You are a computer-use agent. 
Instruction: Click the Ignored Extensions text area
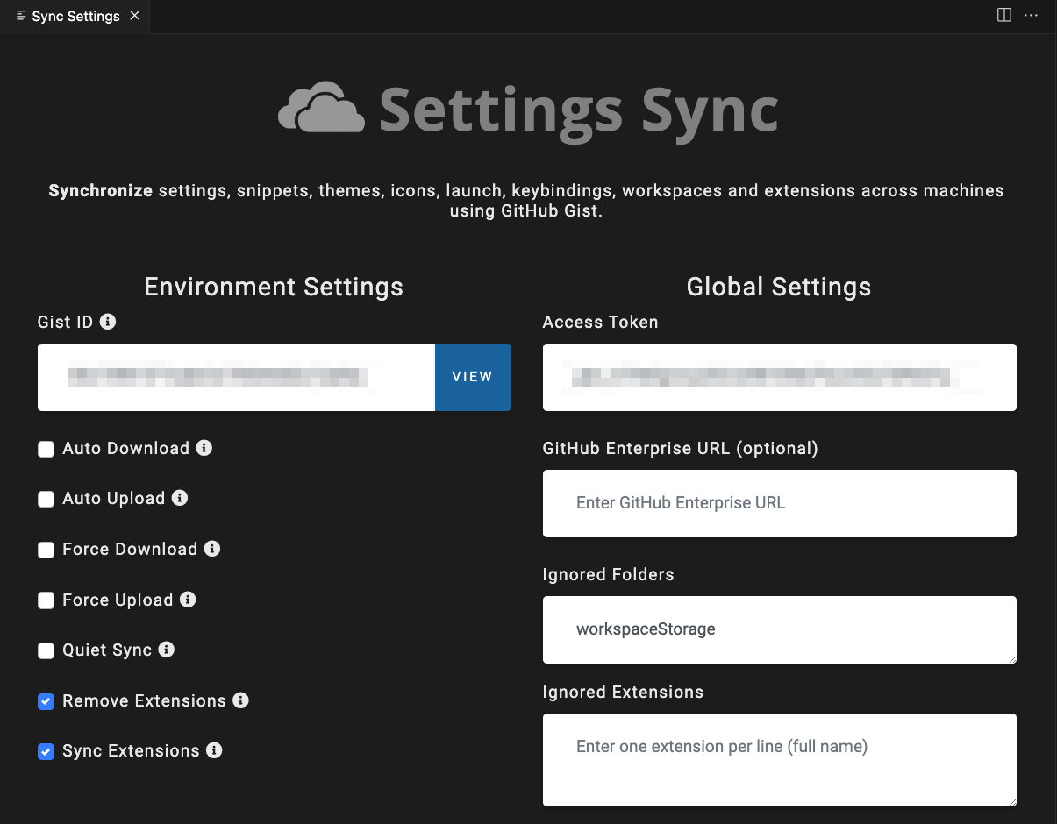[x=780, y=760]
